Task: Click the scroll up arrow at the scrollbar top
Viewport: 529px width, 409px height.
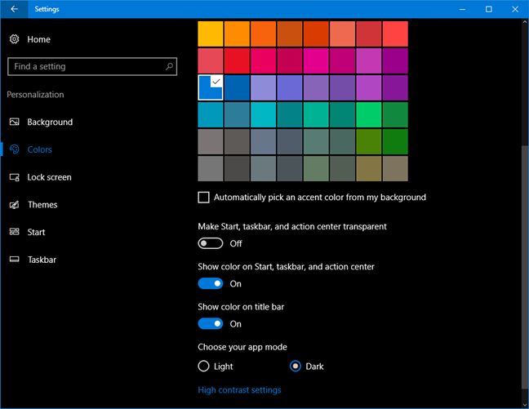Action: point(525,23)
